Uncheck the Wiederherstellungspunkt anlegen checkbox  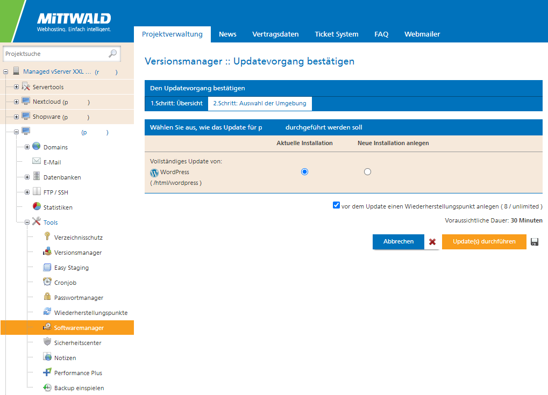[x=336, y=205]
